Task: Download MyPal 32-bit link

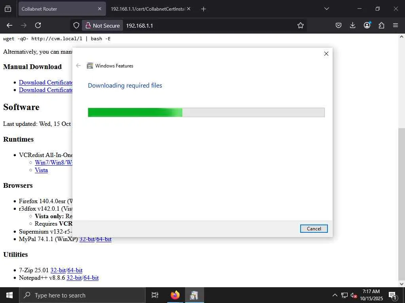Action: [x=87, y=239]
